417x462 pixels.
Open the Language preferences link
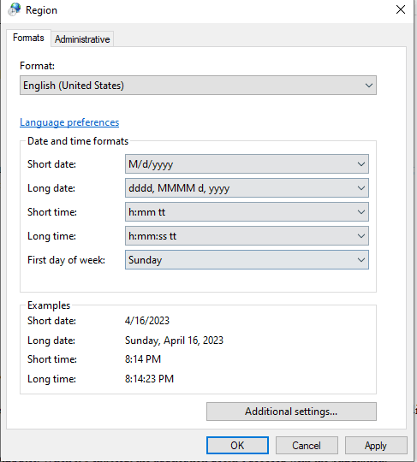(x=69, y=122)
